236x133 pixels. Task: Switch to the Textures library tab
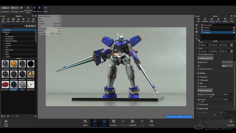13,20
